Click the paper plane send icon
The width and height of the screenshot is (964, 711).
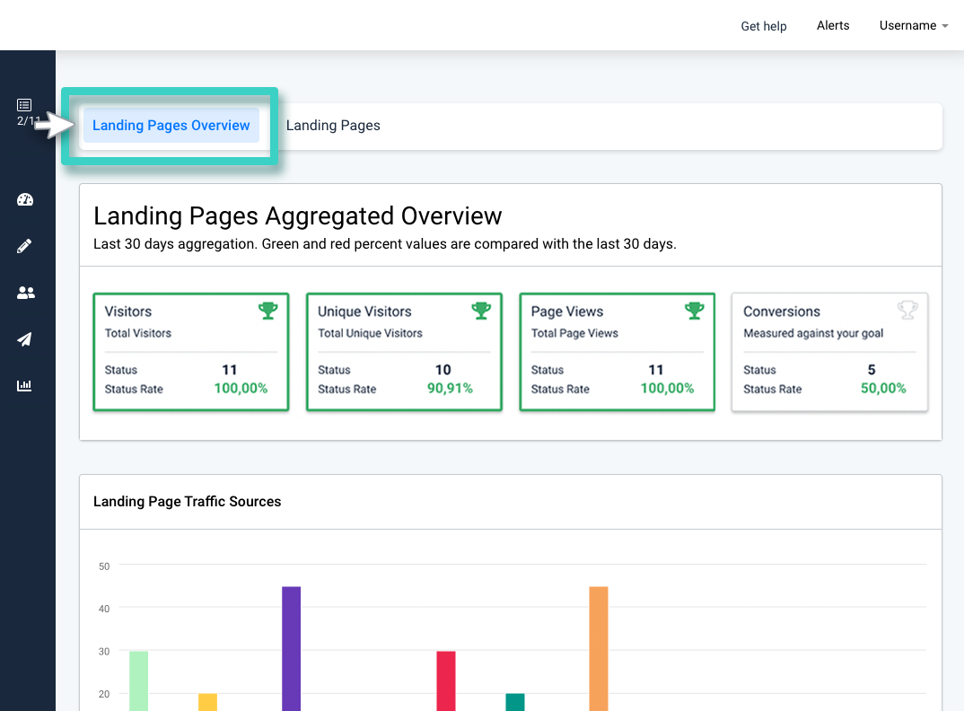coord(24,339)
